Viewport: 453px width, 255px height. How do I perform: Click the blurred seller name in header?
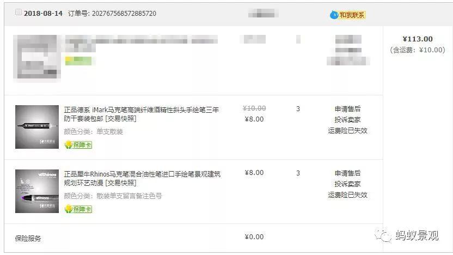tap(263, 13)
